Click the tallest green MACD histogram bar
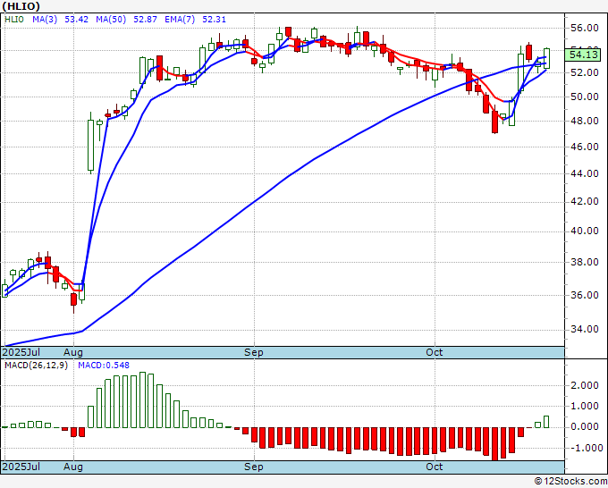Screen dimensions: 608x488 pyautogui.click(x=142, y=400)
